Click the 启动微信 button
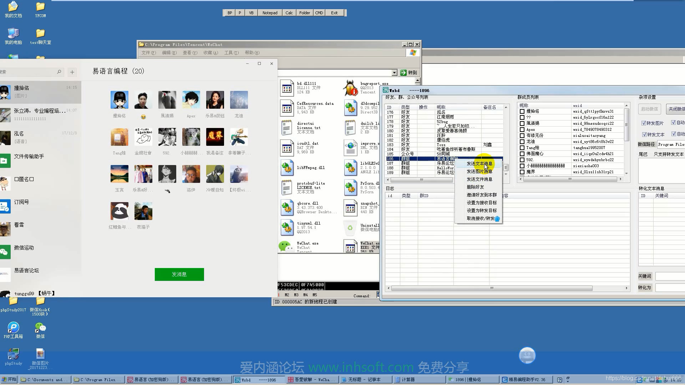685x385 pixels. pyautogui.click(x=649, y=109)
